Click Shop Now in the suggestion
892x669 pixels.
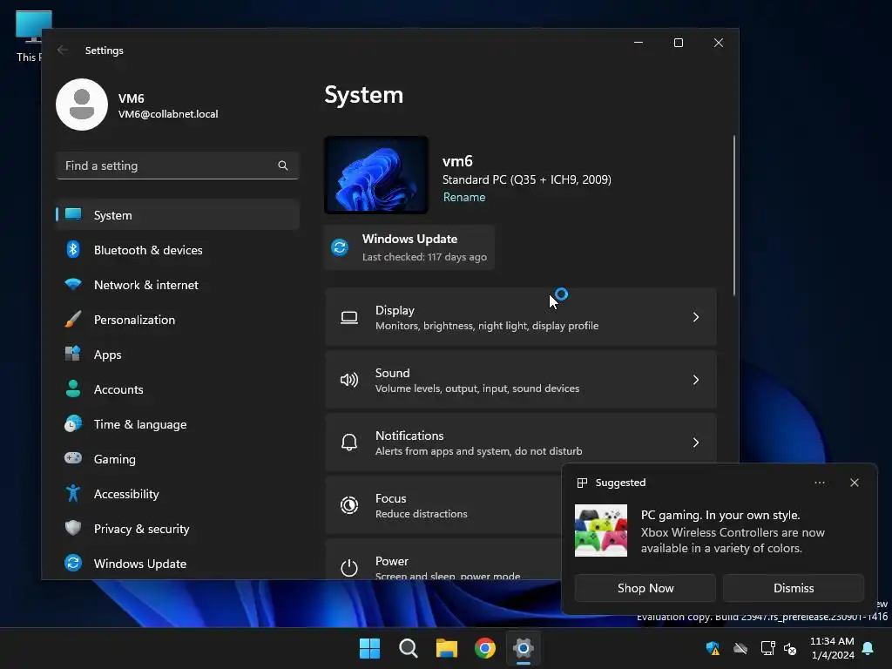click(645, 588)
